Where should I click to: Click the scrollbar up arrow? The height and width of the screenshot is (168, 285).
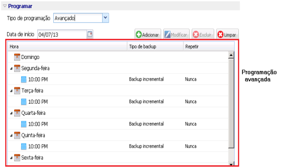231,55
